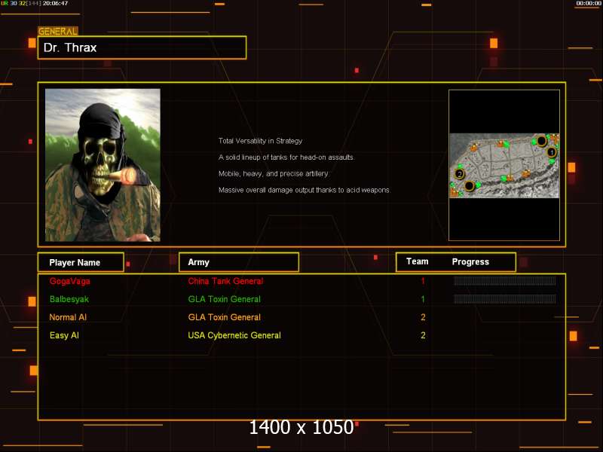Screen dimensions: 603x452
Task: Click Normal AI player entry
Action: coord(68,317)
